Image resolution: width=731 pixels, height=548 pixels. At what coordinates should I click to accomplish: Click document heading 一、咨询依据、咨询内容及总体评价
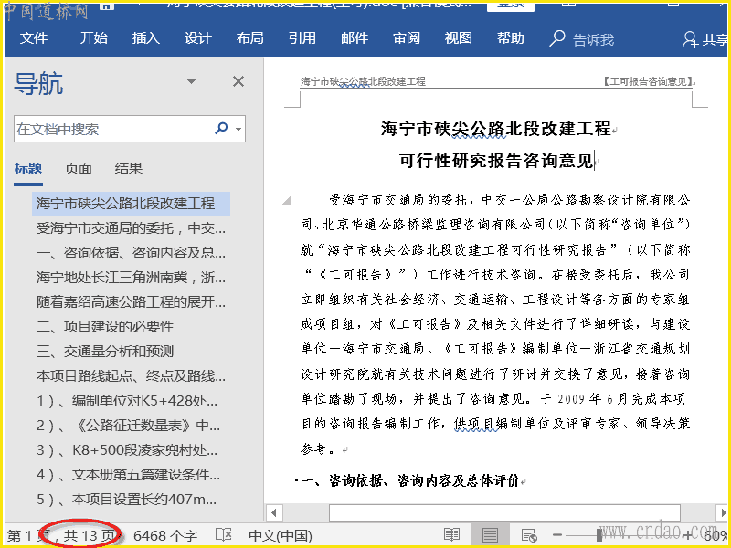pyautogui.click(x=410, y=480)
